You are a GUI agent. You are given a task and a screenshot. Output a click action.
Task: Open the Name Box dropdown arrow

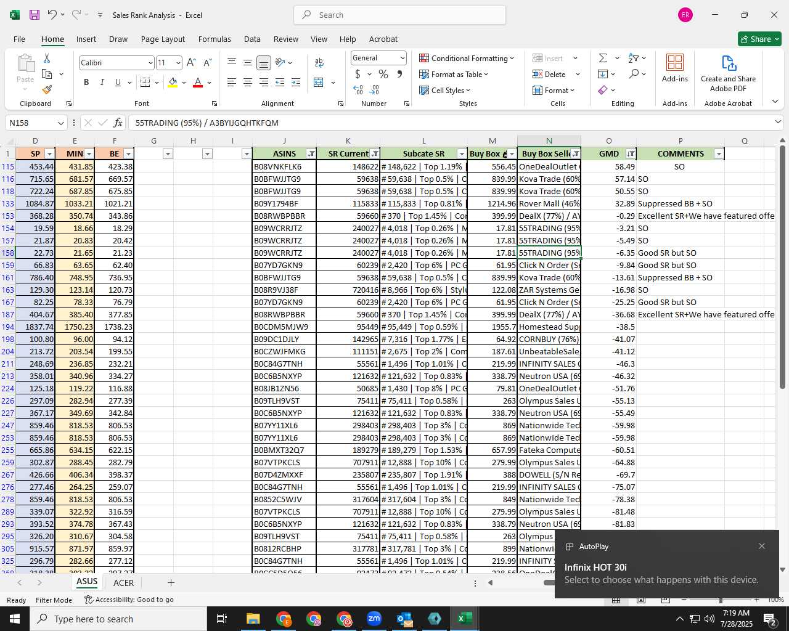click(60, 123)
